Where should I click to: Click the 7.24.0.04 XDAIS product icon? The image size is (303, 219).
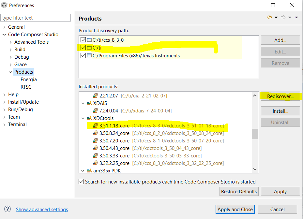pos(95,110)
